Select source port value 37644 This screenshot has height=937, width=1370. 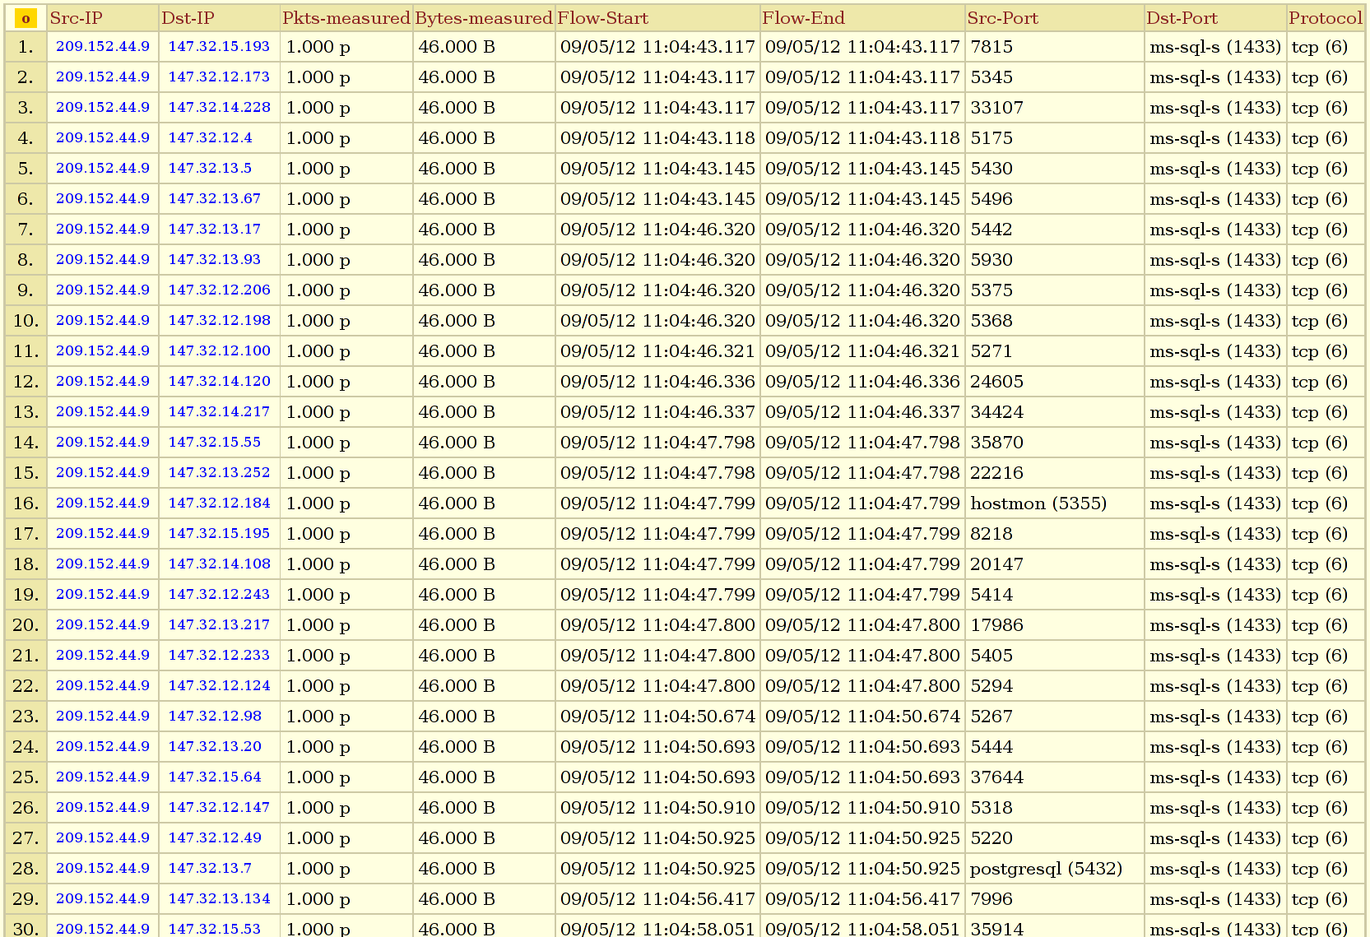point(996,777)
